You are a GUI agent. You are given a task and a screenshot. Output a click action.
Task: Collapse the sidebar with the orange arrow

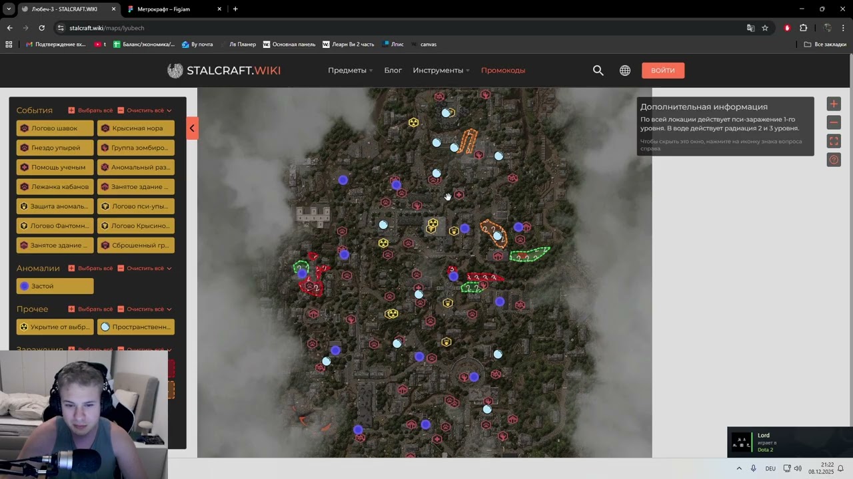[x=192, y=128]
